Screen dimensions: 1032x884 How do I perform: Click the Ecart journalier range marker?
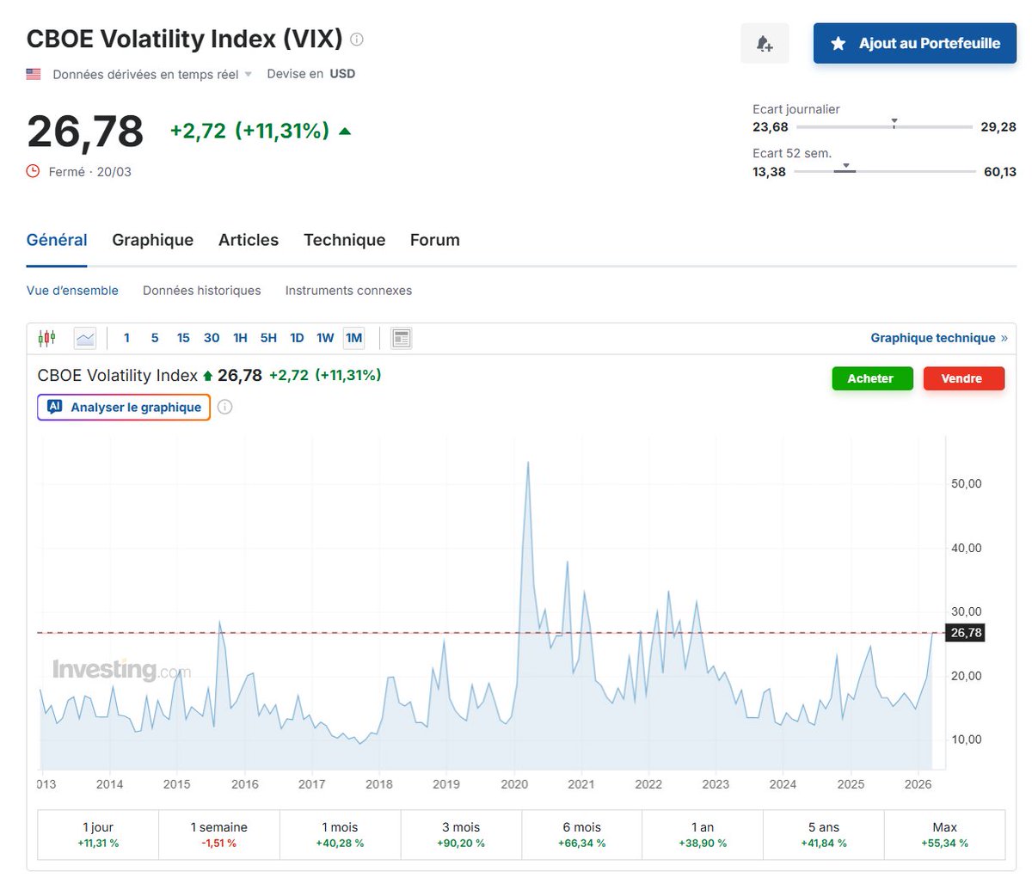coord(894,123)
